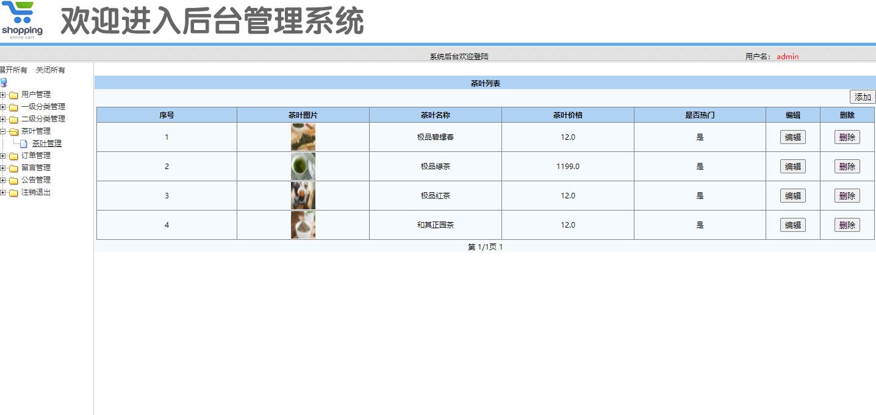Image resolution: width=876 pixels, height=415 pixels.
Task: Click 编辑 for 极品碧螺春
Action: [792, 137]
